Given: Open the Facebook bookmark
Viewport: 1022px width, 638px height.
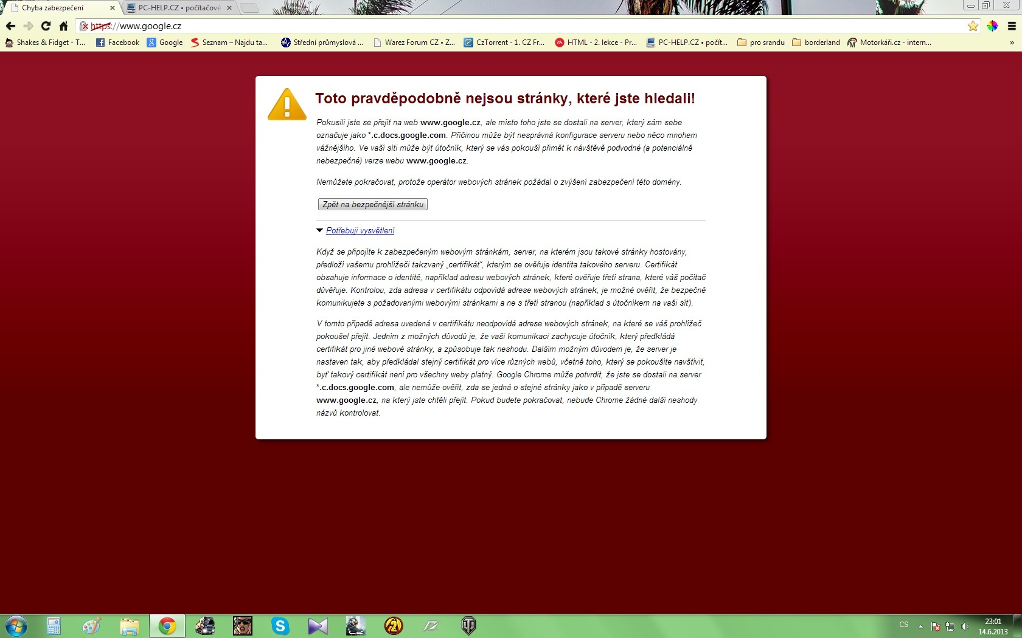Looking at the screenshot, I should point(118,43).
